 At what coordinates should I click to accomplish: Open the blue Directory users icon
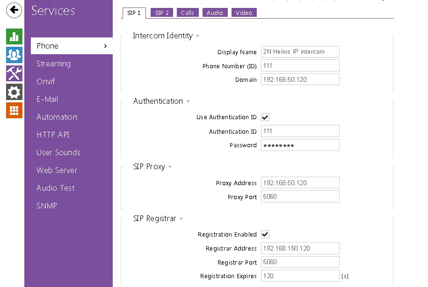pyautogui.click(x=14, y=55)
